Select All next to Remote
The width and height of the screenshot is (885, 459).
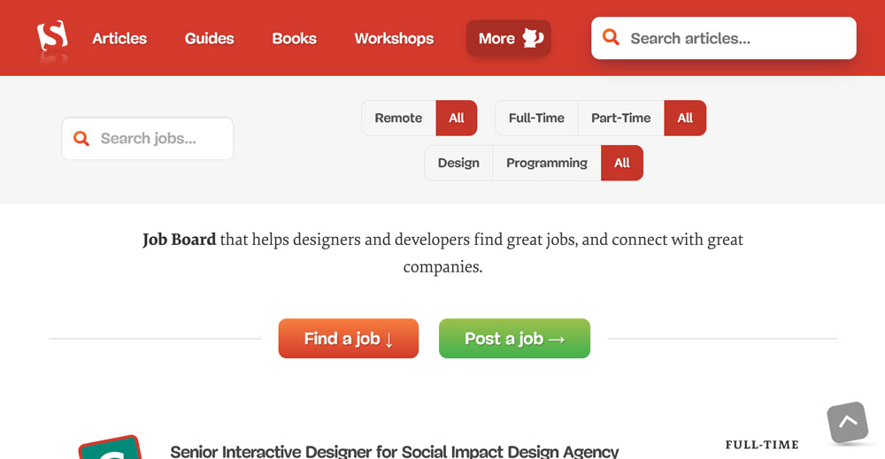(x=457, y=118)
